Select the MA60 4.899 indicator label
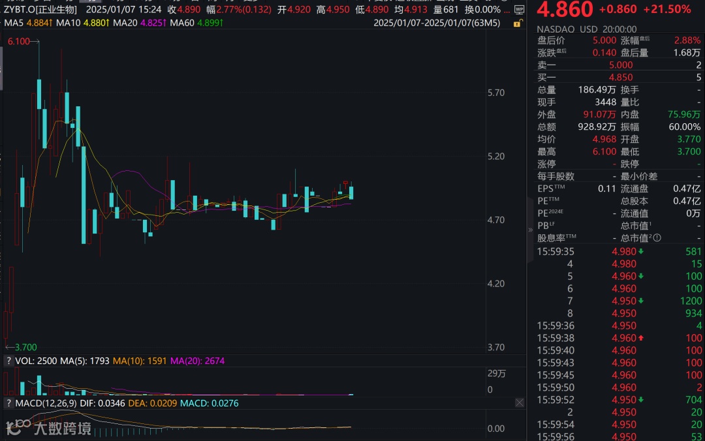This screenshot has height=441, width=705. [x=196, y=22]
